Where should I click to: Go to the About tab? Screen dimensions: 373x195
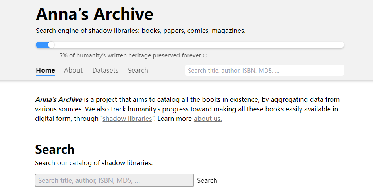pyautogui.click(x=73, y=70)
